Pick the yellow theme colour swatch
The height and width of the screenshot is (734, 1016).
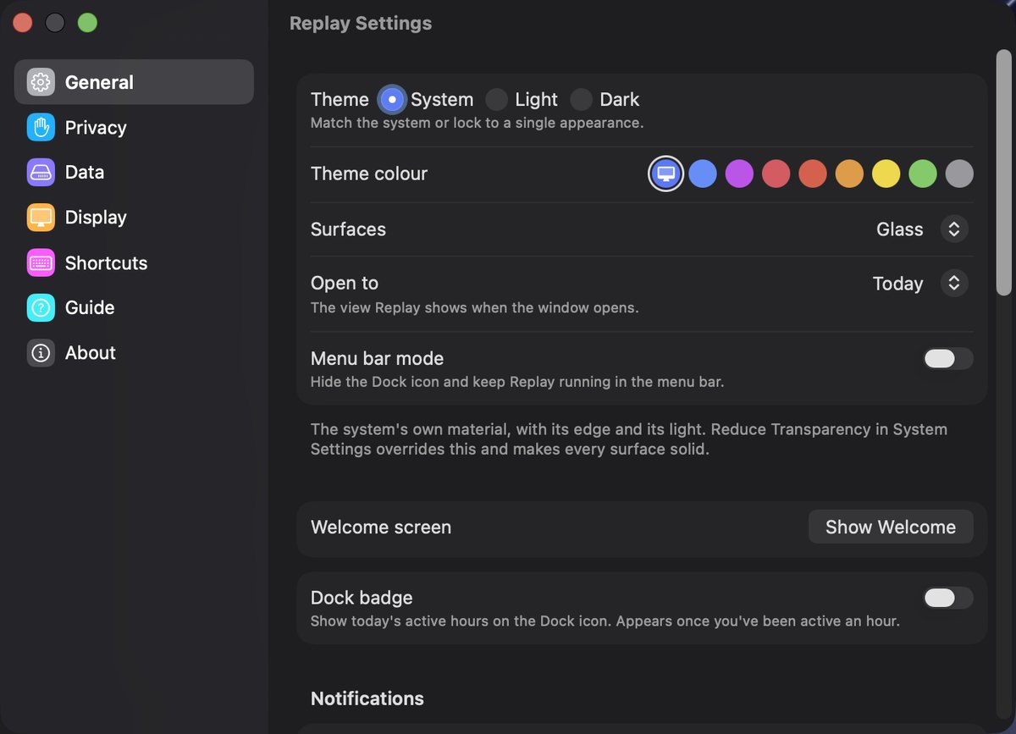(x=886, y=174)
